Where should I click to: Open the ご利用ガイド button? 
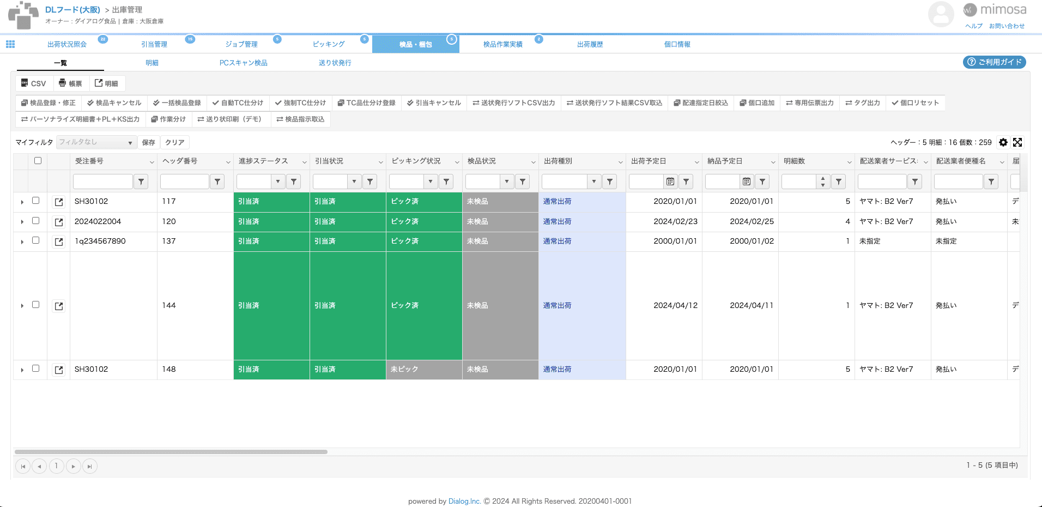click(995, 62)
